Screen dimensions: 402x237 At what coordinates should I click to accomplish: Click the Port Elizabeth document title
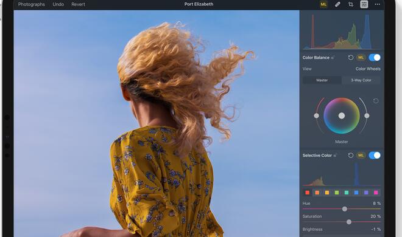[x=199, y=4]
